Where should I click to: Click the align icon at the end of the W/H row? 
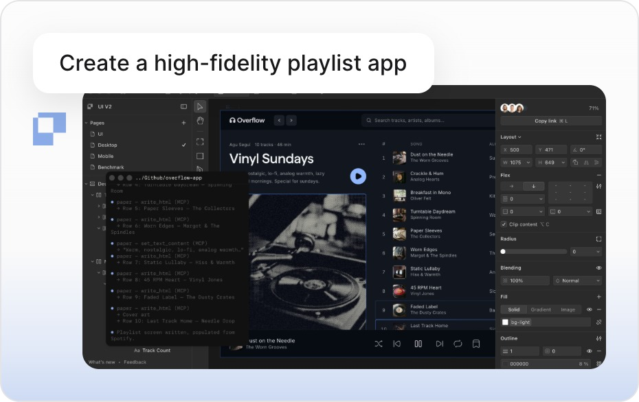point(596,163)
